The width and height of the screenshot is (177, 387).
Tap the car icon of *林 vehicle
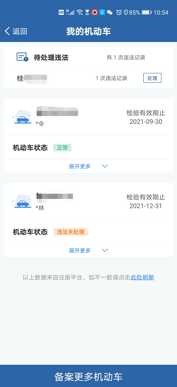[22, 201]
